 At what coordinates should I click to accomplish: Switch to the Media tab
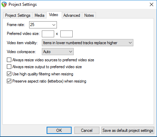39,15
